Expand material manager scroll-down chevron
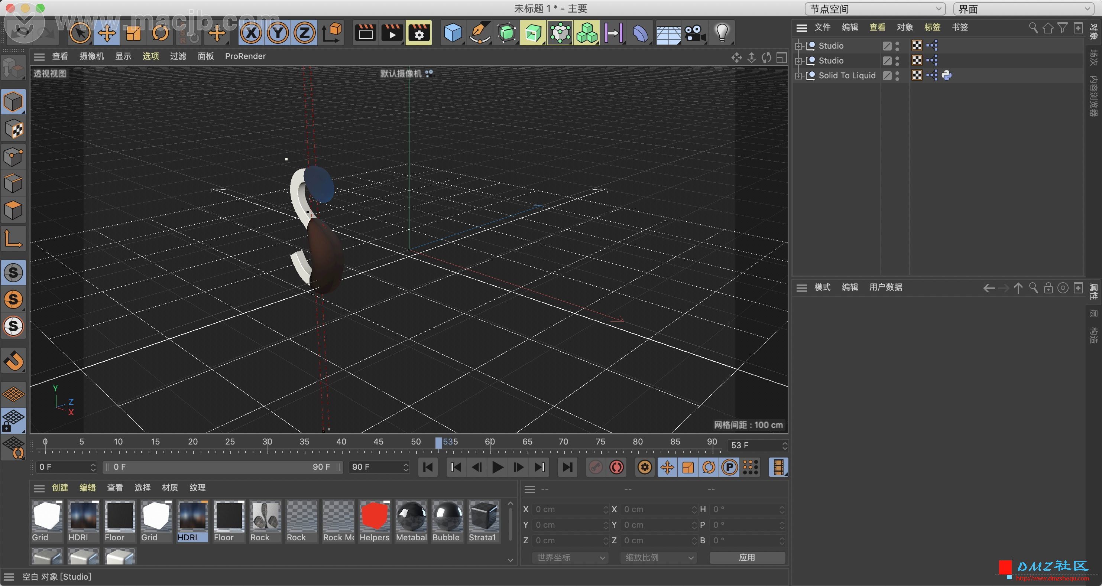 tap(510, 560)
